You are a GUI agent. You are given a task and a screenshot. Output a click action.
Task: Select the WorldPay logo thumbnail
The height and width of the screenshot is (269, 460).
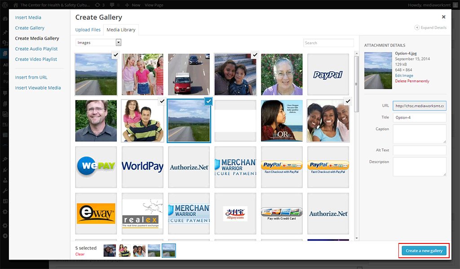(142, 167)
